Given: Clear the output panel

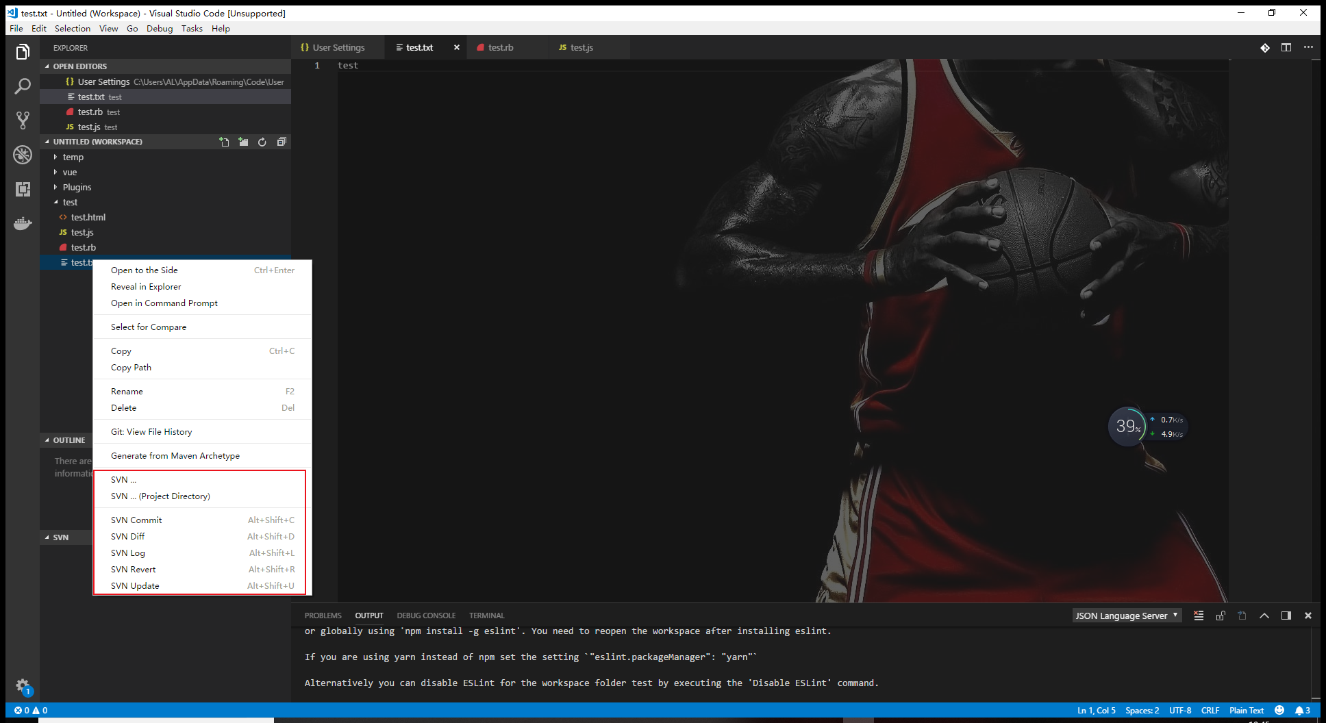Looking at the screenshot, I should 1199,616.
